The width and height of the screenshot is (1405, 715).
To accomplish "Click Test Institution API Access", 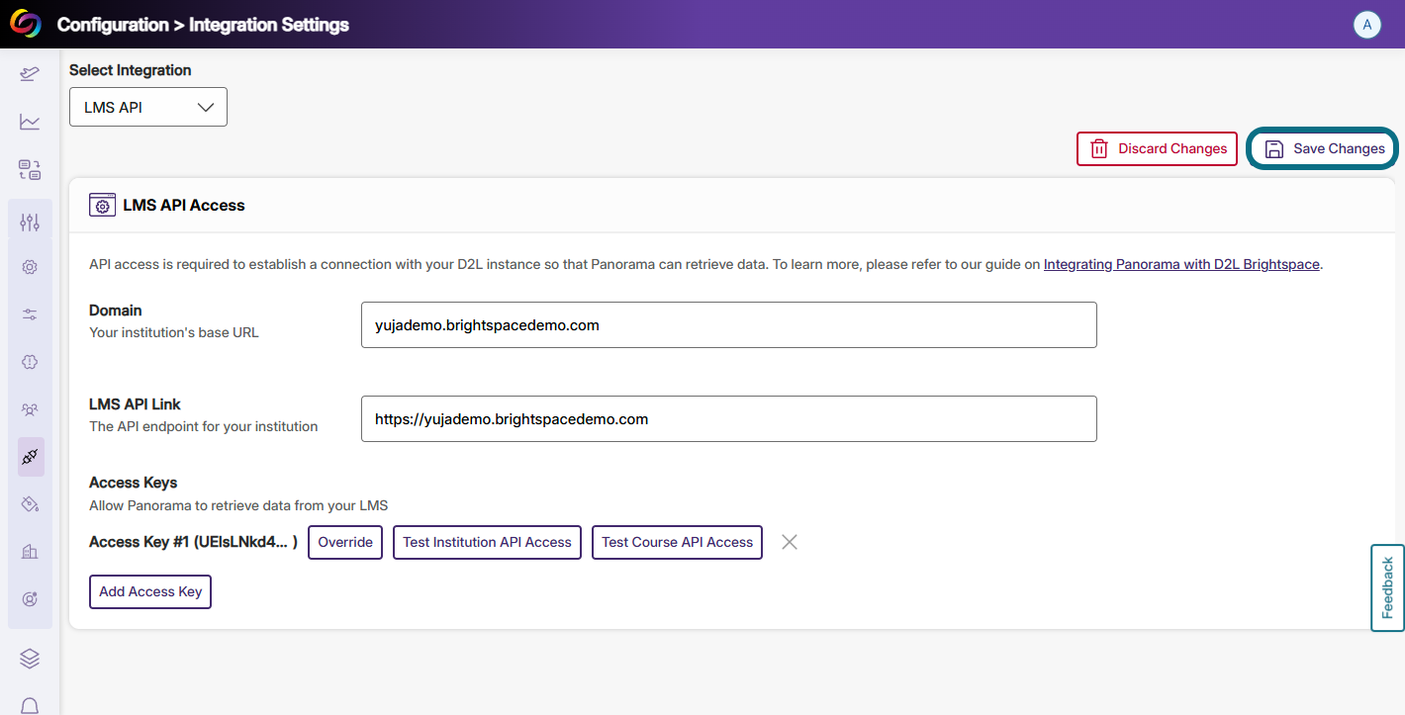I will (487, 542).
